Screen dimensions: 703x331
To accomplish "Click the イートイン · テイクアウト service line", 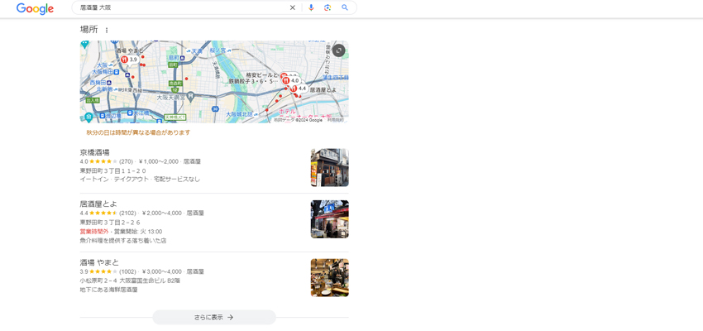I will pyautogui.click(x=140, y=180).
